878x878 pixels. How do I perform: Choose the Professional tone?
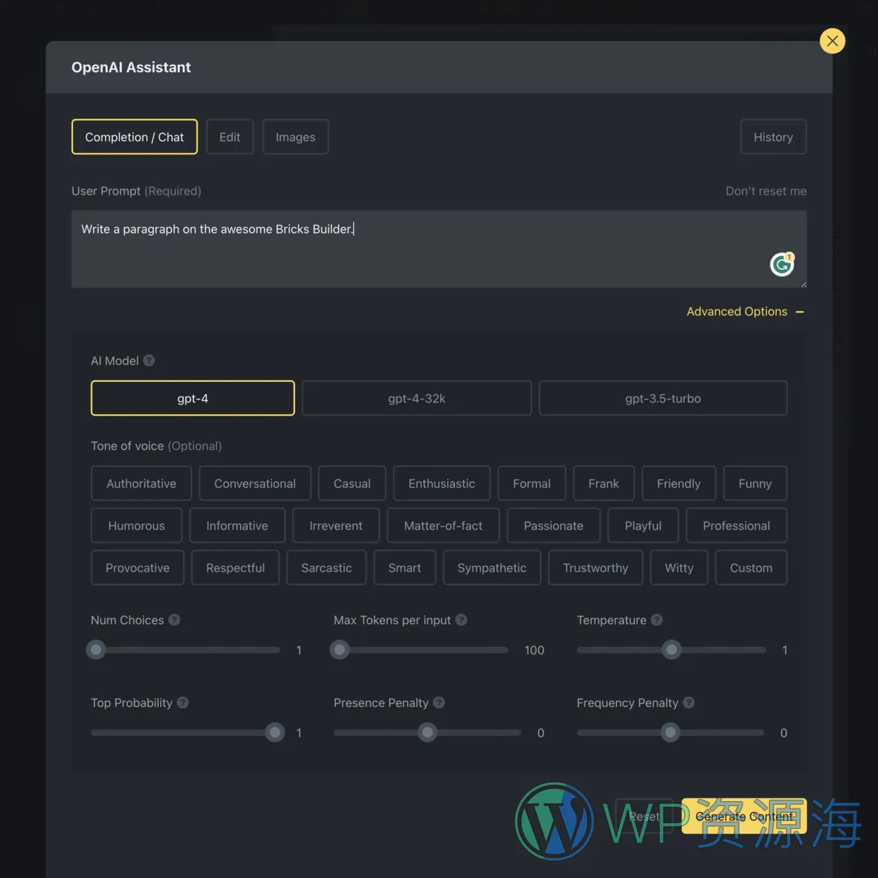(737, 525)
